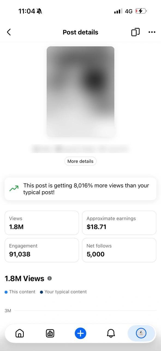Open the three-dot more options menu

(x=152, y=32)
